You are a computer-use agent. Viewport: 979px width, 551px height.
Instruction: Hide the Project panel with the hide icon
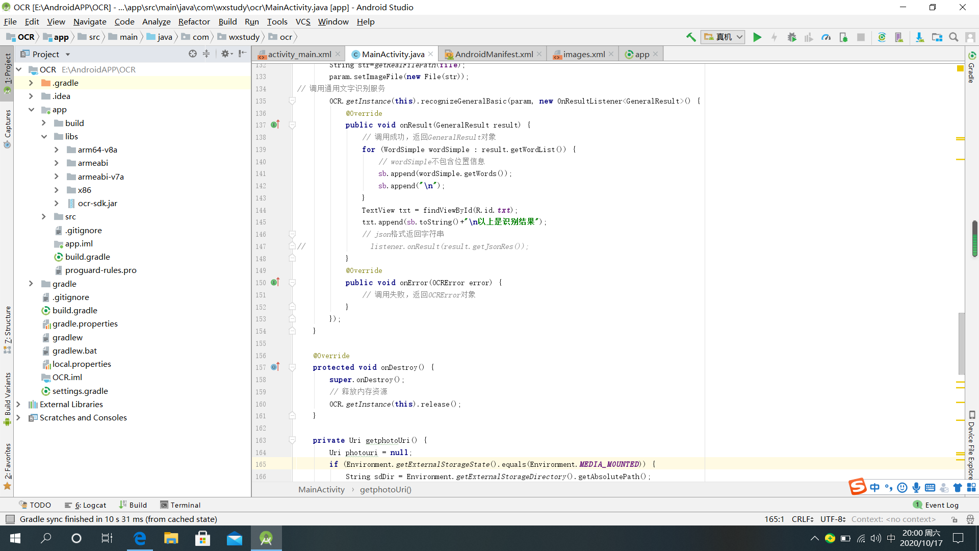pos(243,54)
